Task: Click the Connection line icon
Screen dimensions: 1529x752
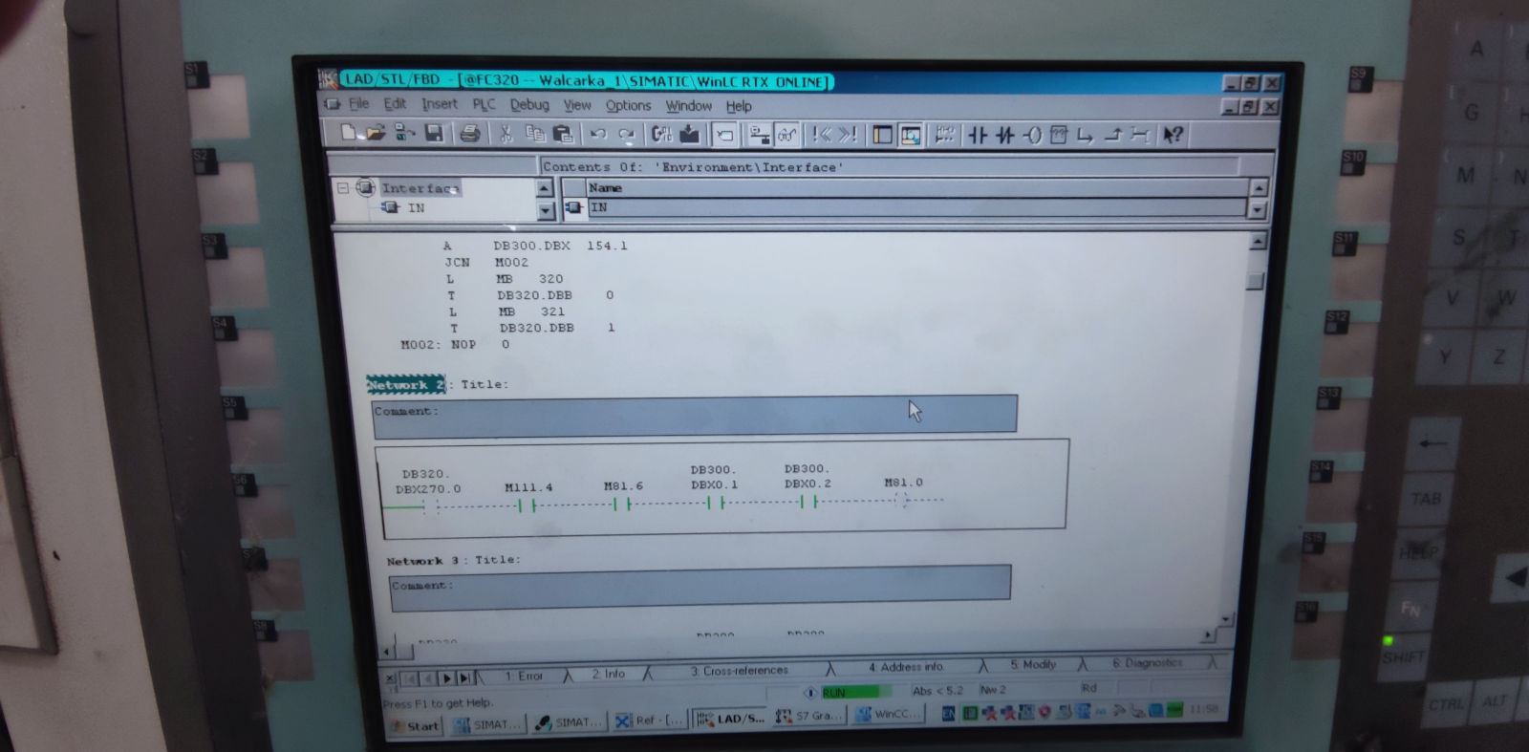Action: click(1139, 135)
